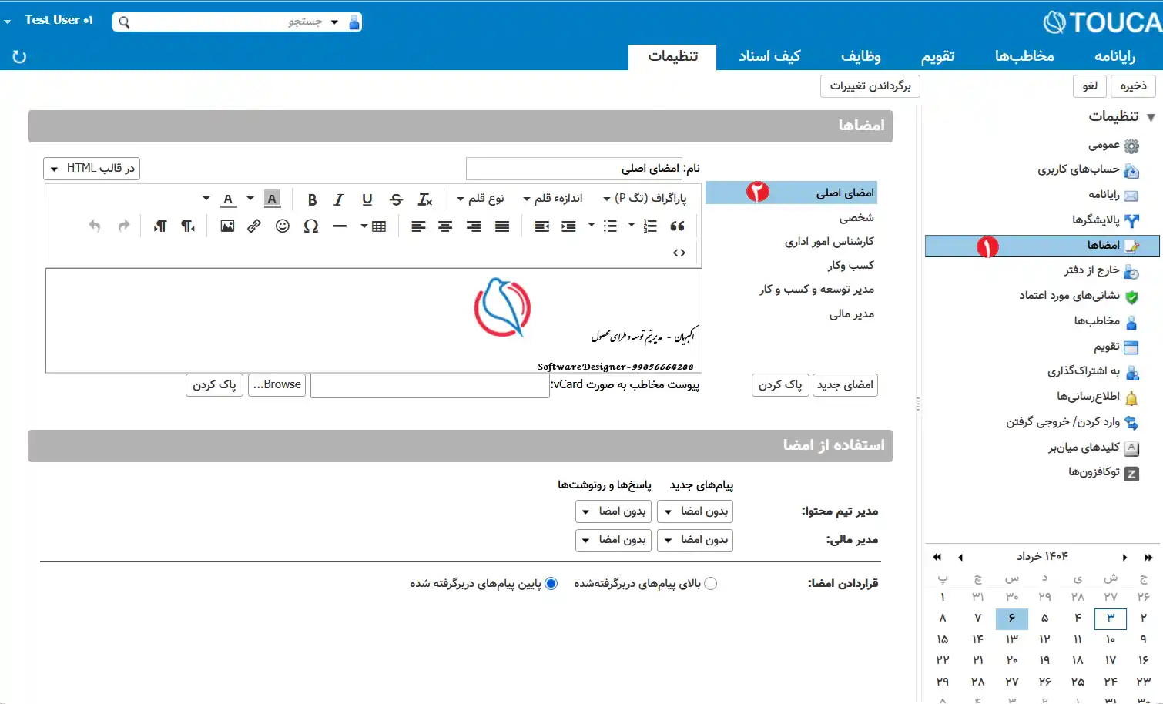Select the 'پایین پیام‌های دربرگرفته شده' radio option
The width and height of the screenshot is (1163, 704).
pos(551,584)
